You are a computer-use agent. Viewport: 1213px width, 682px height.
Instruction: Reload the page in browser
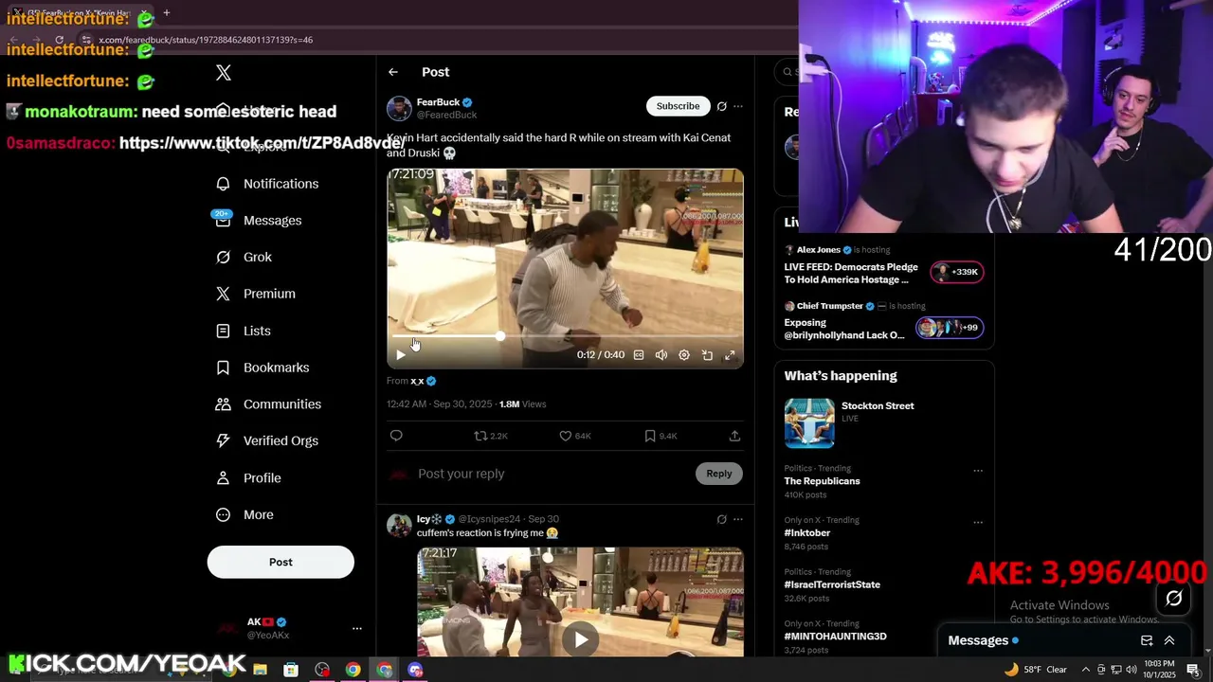(59, 40)
